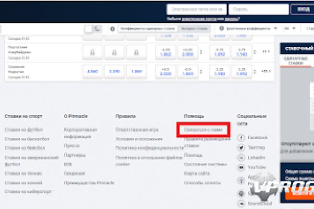Open the contact us link under Help
The width and height of the screenshot is (314, 209).
pyautogui.click(x=204, y=130)
